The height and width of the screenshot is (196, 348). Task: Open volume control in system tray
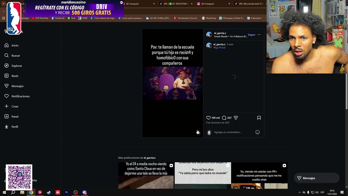(317, 192)
